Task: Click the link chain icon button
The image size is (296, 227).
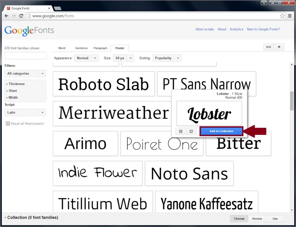Action: coord(269,47)
